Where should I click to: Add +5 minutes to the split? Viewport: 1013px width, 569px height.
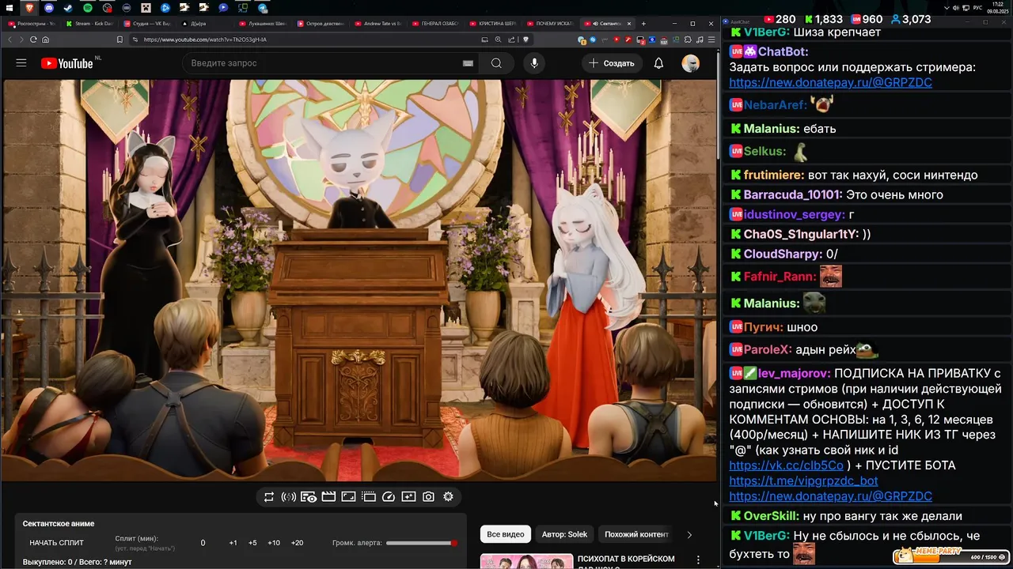[252, 543]
